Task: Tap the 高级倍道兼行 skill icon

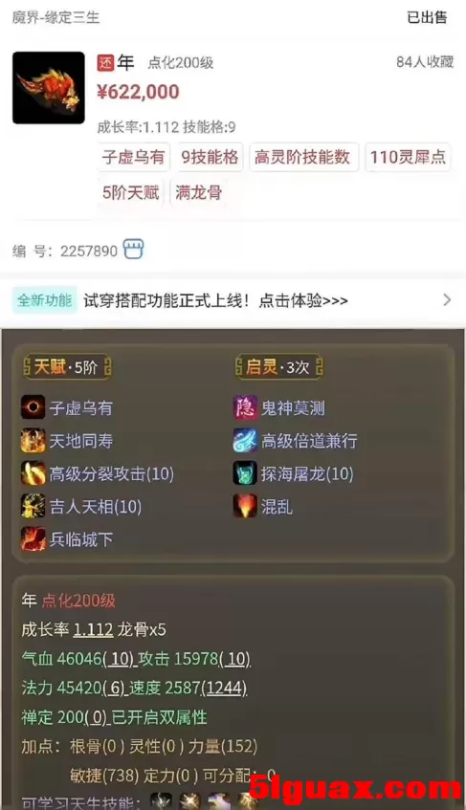Action: pos(245,441)
